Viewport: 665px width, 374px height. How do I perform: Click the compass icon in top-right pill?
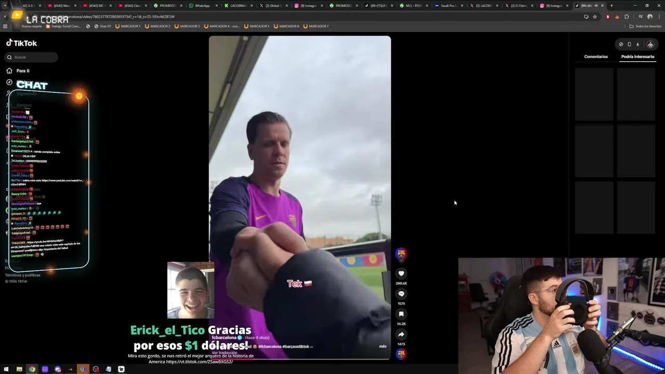[x=621, y=44]
